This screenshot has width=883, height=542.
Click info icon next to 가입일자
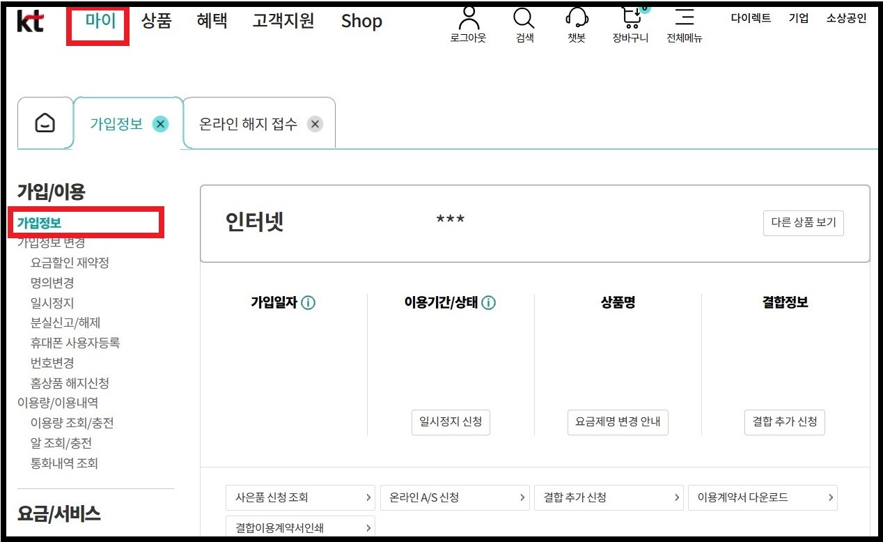tap(308, 303)
